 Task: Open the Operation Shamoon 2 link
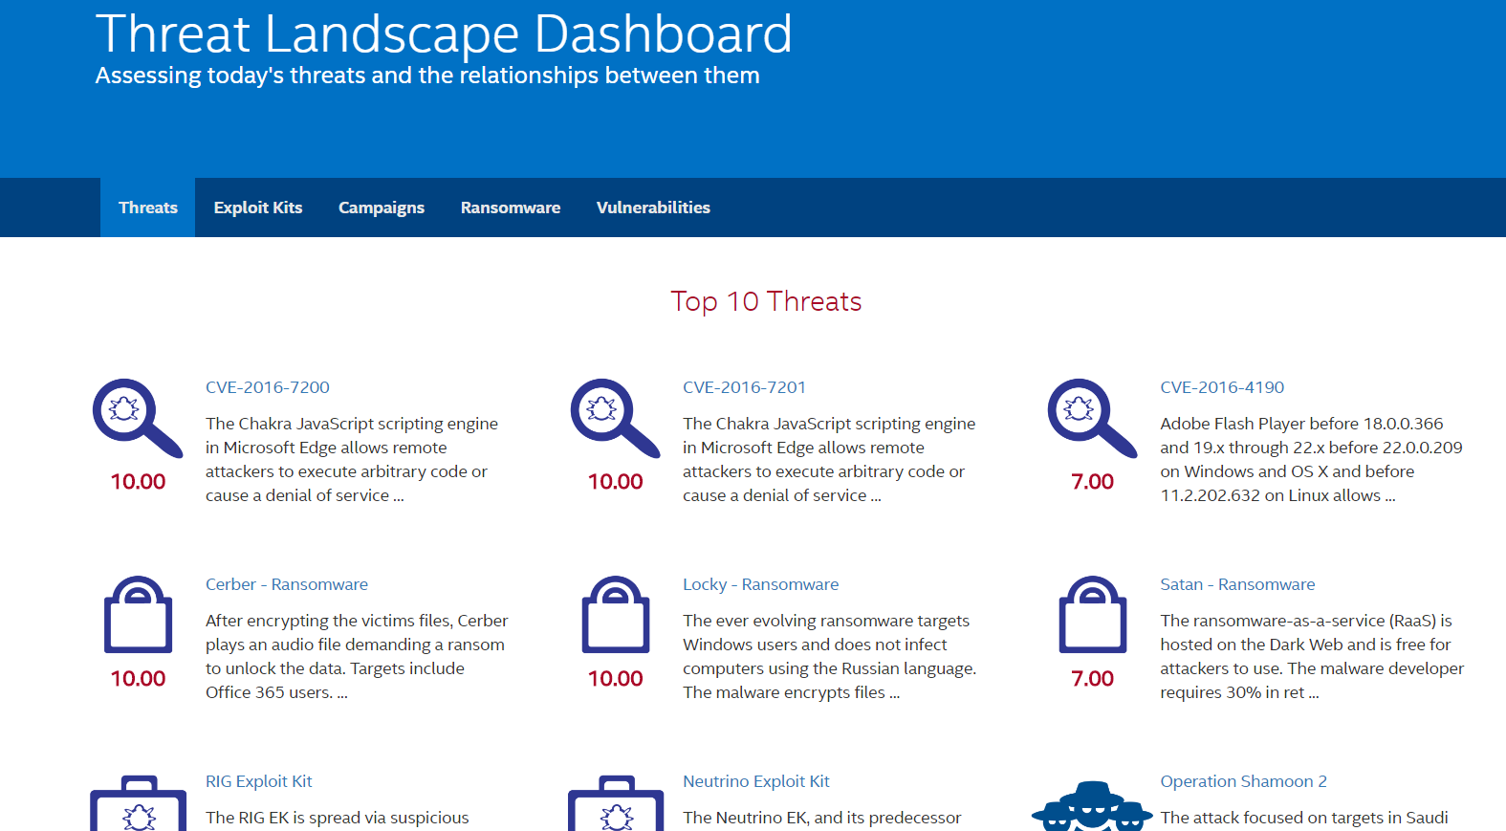click(1244, 781)
